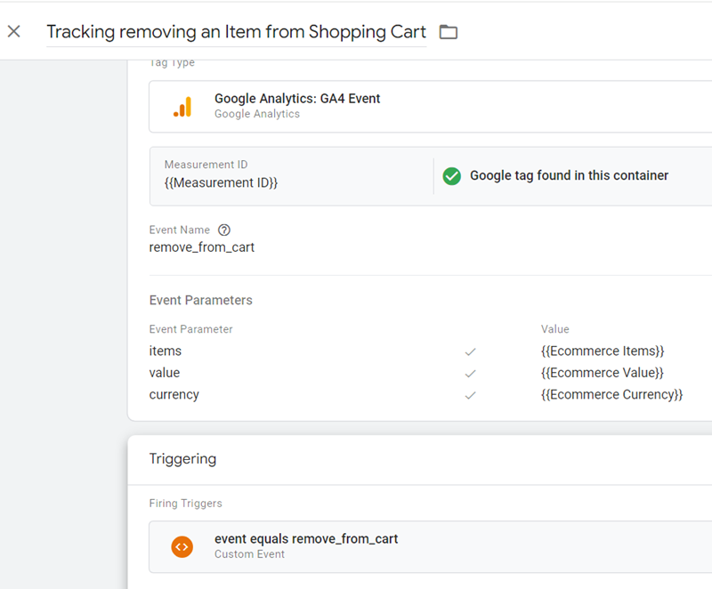Click the checkmark beside the currency parameter

click(x=471, y=394)
